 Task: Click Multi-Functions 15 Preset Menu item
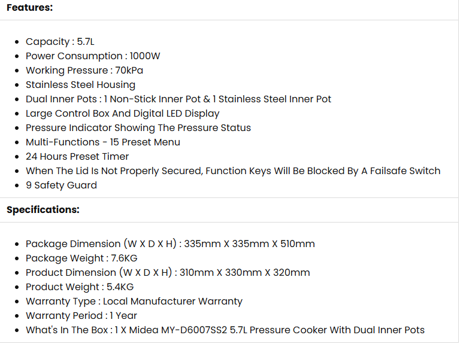point(102,142)
